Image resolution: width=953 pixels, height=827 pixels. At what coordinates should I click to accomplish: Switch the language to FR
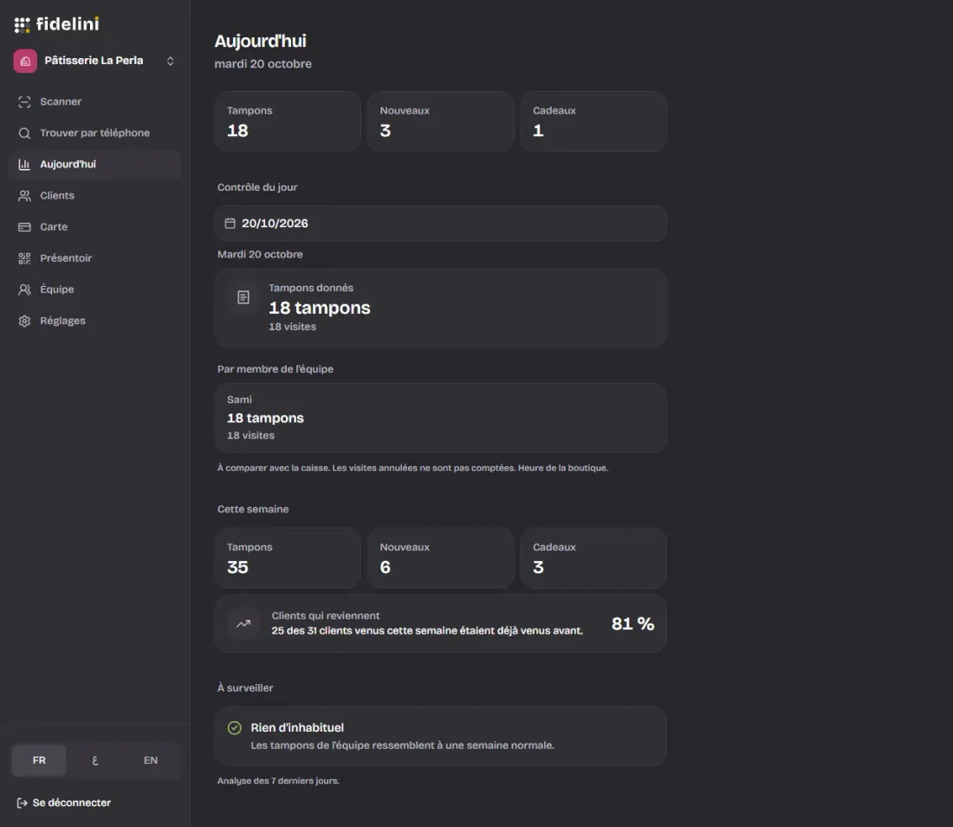click(x=39, y=760)
